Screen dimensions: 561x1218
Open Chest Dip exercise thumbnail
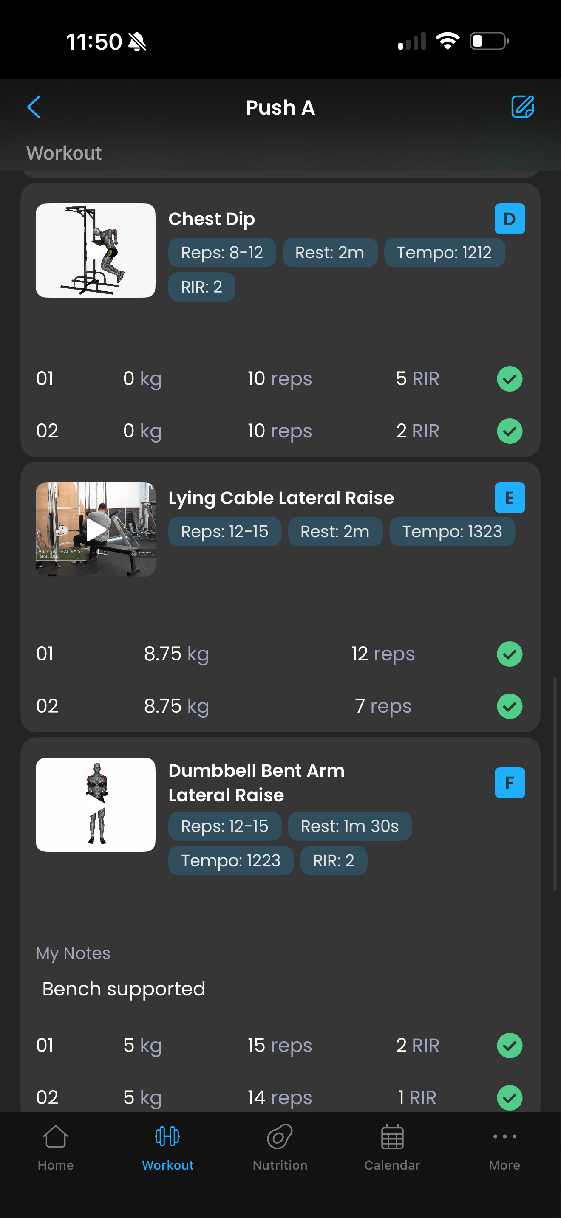[96, 251]
